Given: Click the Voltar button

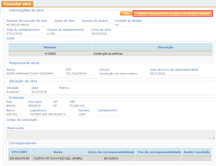Looking at the screenshot, I should coord(126,13).
